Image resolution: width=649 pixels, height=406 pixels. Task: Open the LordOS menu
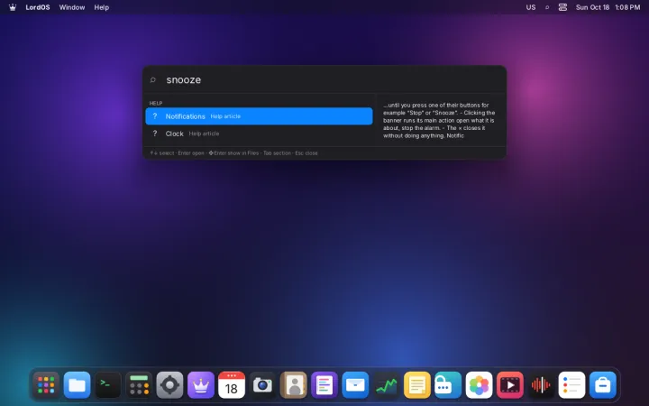pyautogui.click(x=38, y=7)
